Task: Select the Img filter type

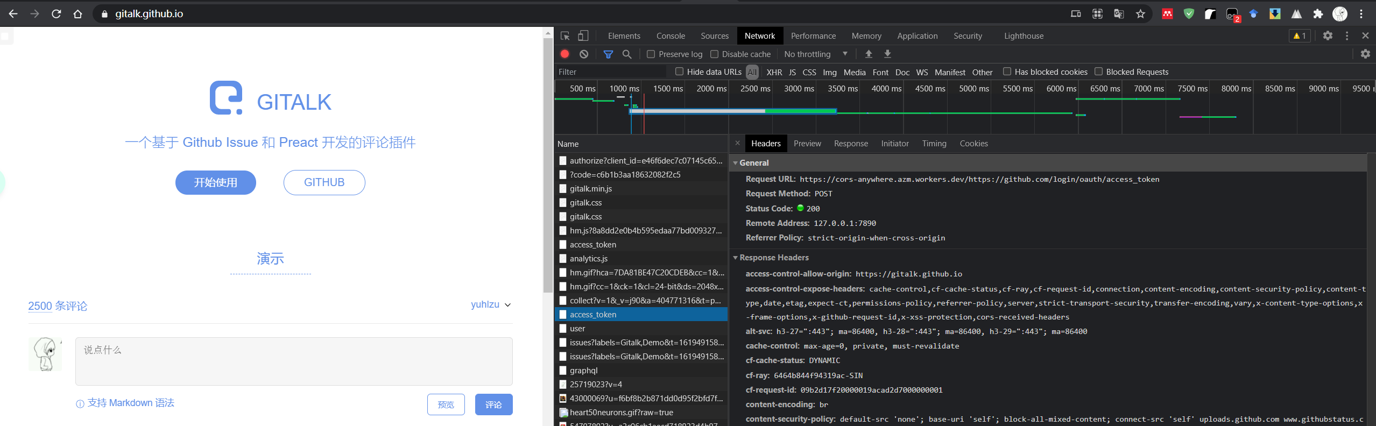Action: (x=830, y=72)
